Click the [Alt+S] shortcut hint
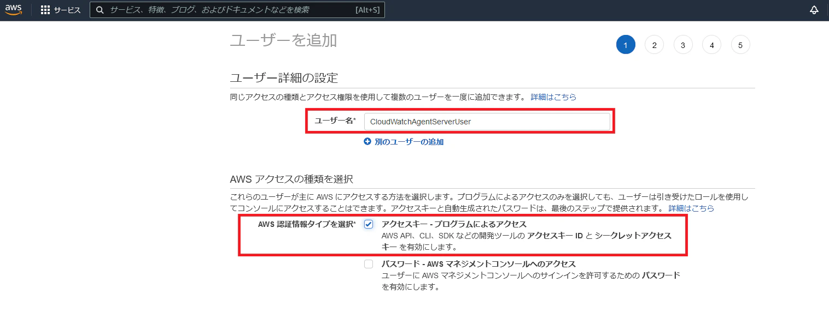Image resolution: width=829 pixels, height=312 pixels. point(367,10)
